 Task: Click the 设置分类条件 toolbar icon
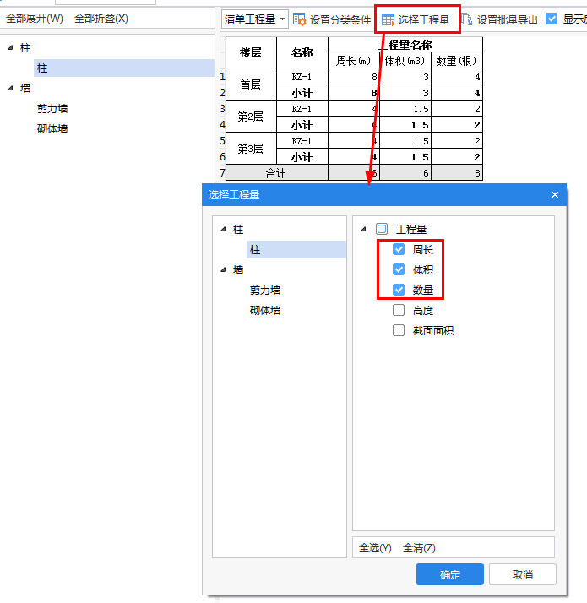299,19
